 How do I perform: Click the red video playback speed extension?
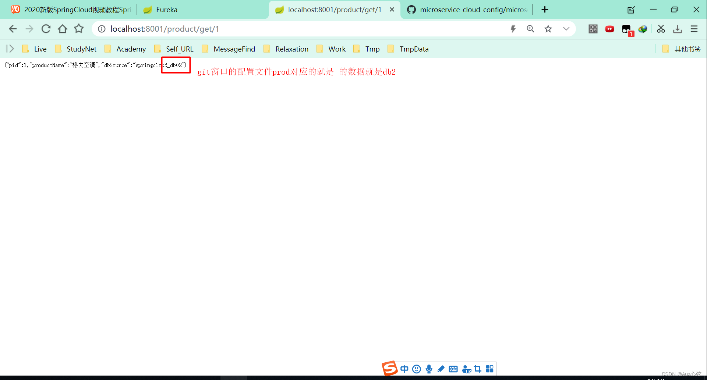(609, 29)
